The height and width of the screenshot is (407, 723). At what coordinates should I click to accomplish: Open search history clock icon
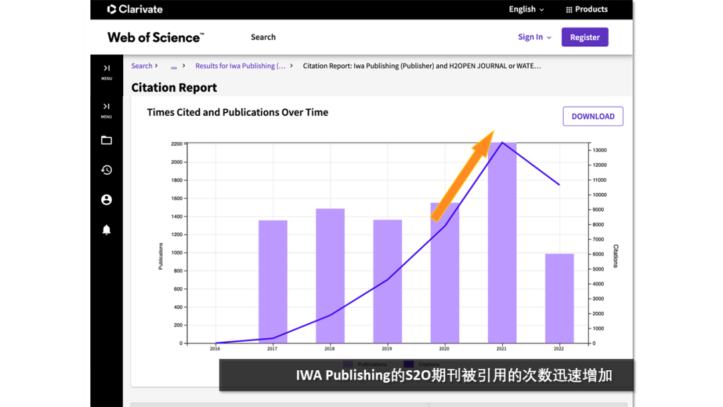click(106, 170)
